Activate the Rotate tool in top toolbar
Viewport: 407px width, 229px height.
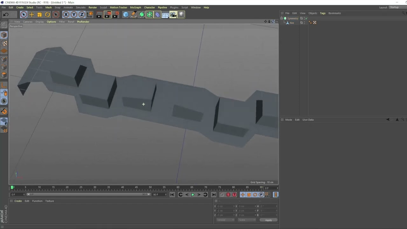click(x=47, y=15)
